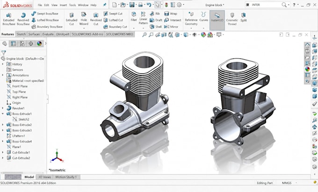Viewport: 318px width, 192px height.
Task: Select the Mirror tool
Action: point(171,27)
